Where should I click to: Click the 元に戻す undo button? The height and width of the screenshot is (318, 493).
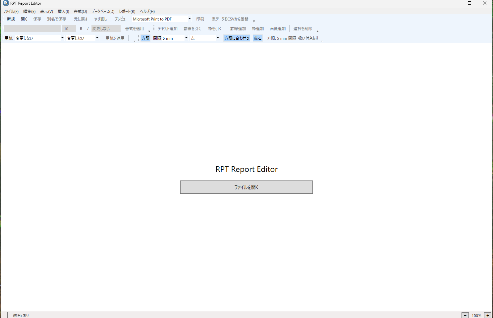tap(81, 19)
